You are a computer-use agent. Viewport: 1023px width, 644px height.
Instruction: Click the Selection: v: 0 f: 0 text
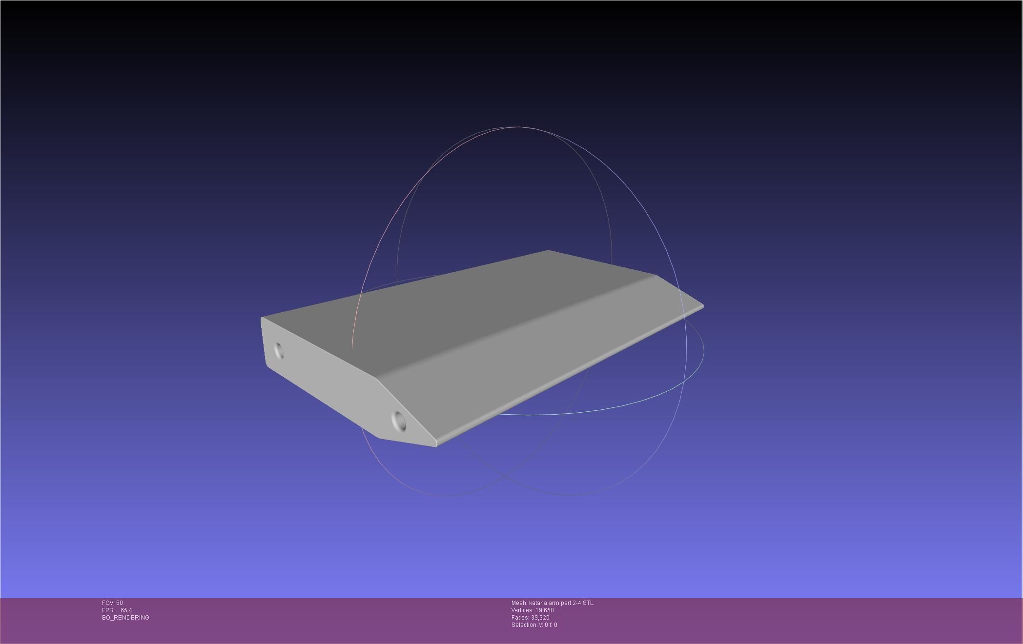point(534,625)
